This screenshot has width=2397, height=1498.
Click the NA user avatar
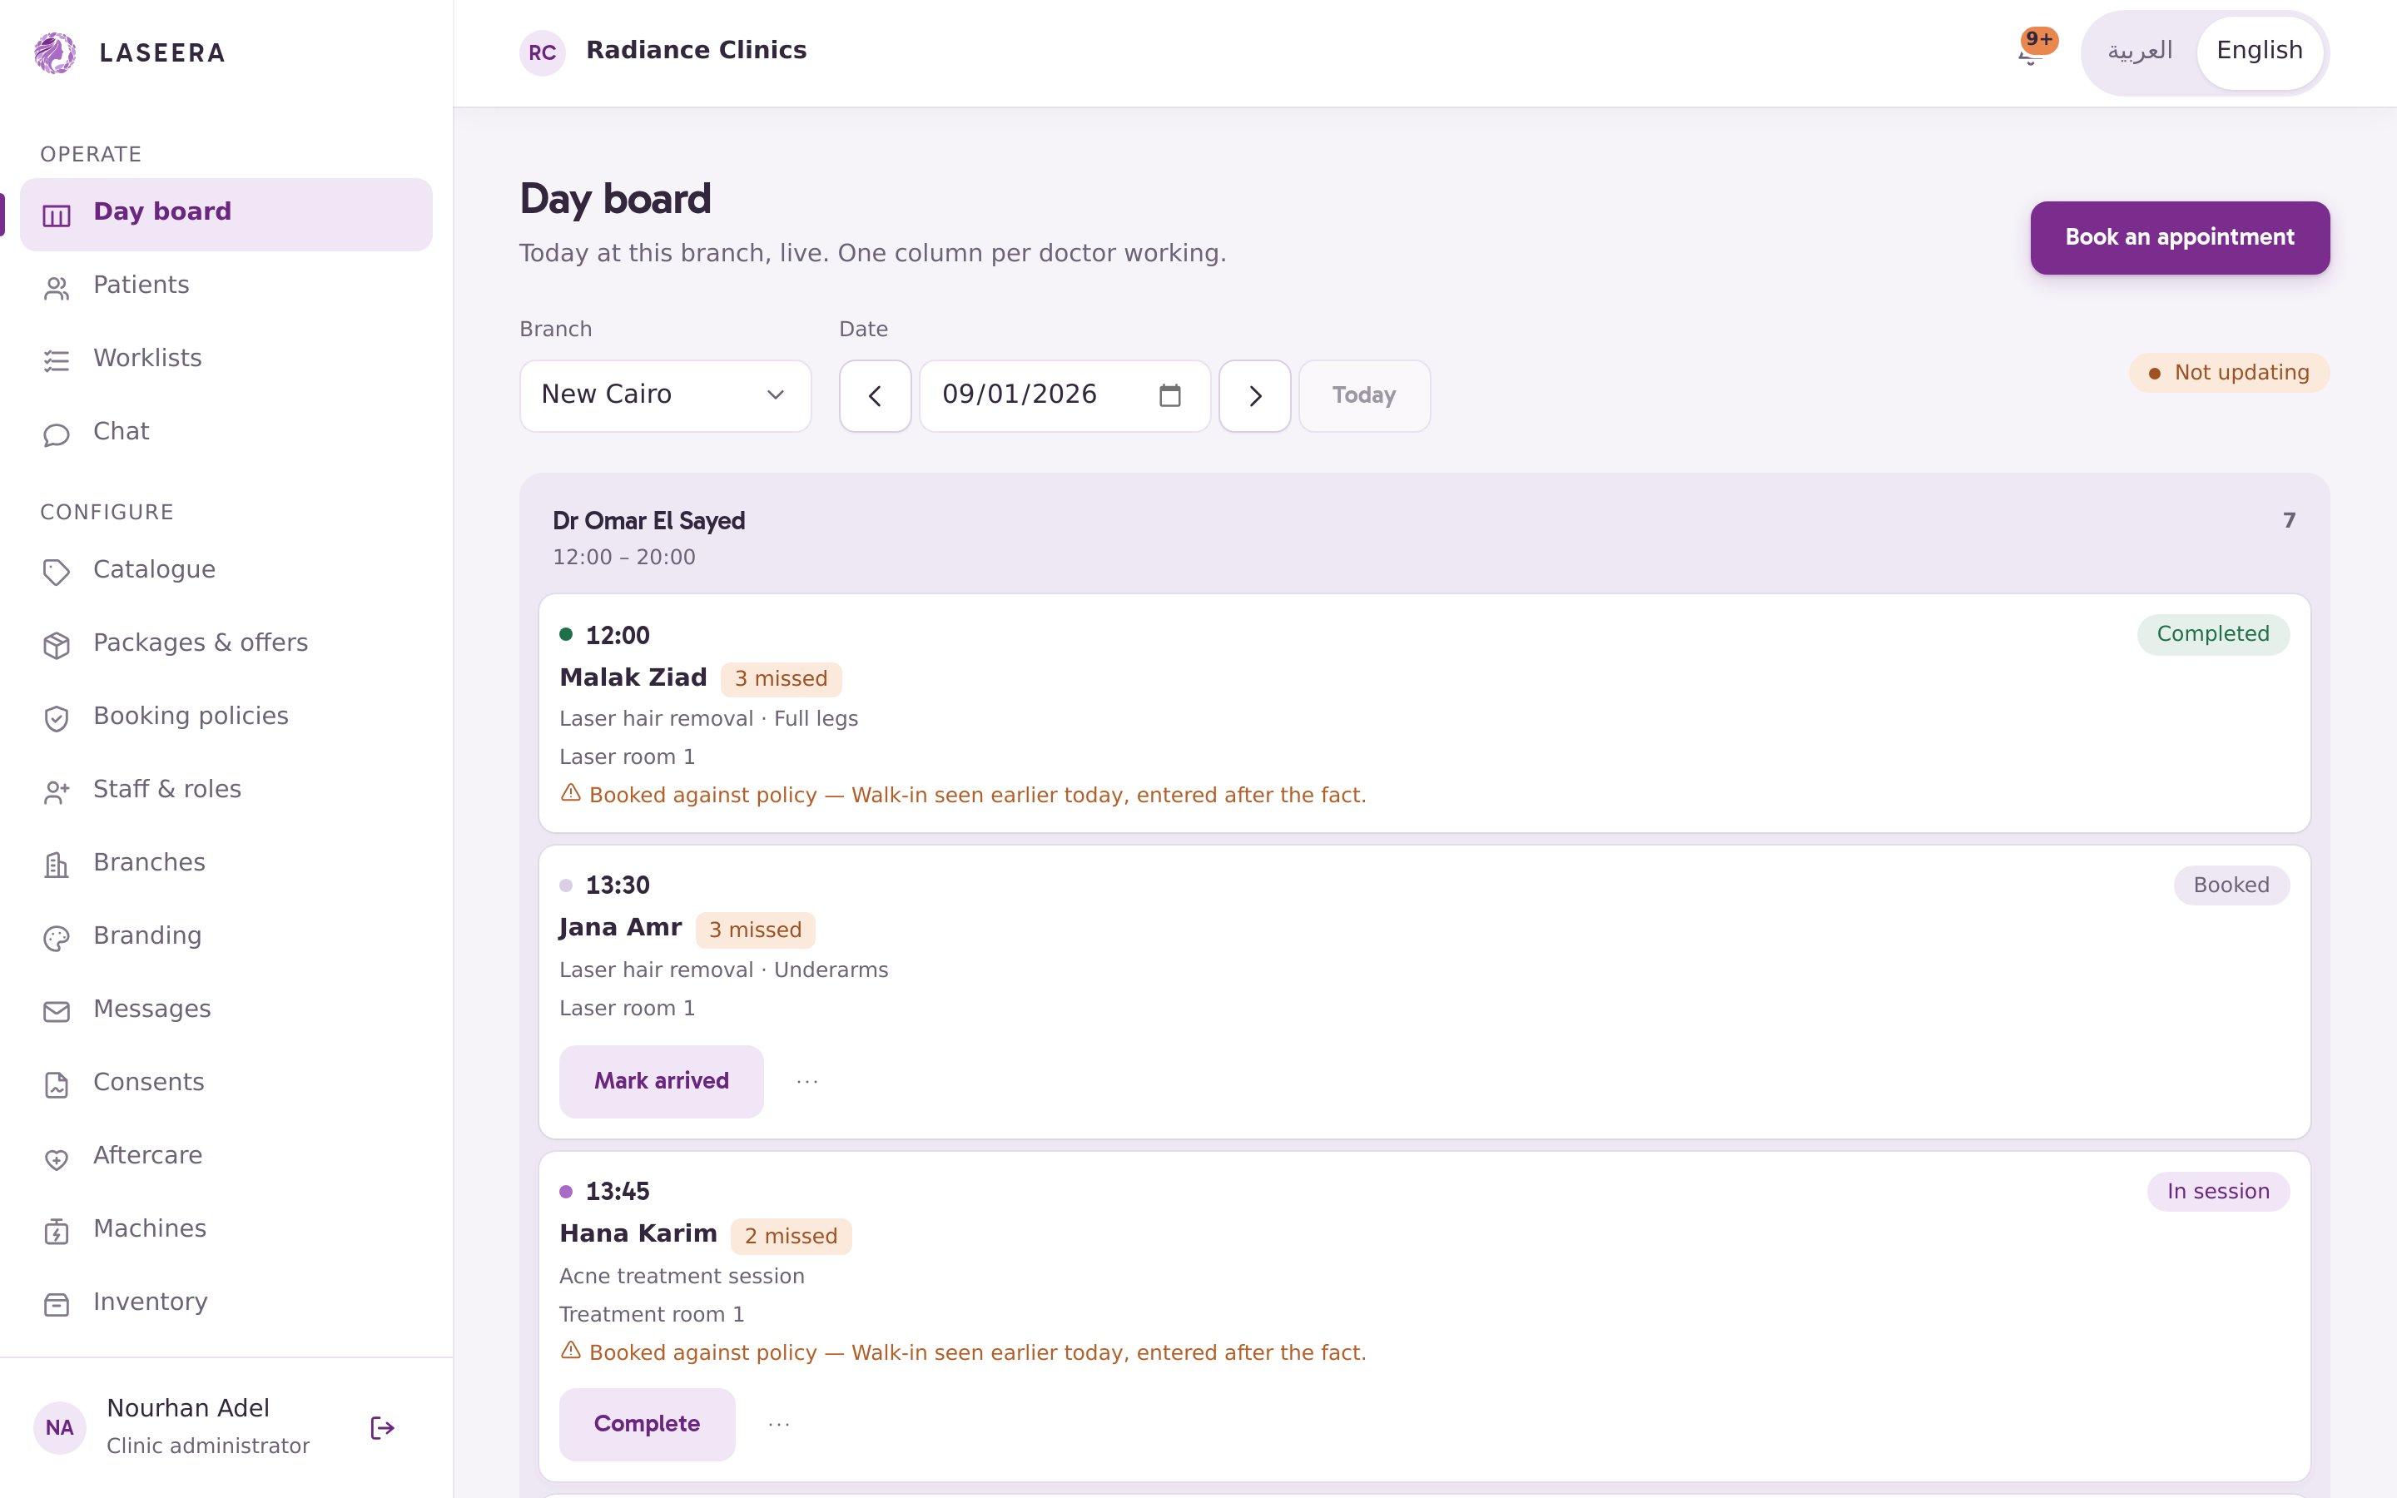coord(59,1427)
